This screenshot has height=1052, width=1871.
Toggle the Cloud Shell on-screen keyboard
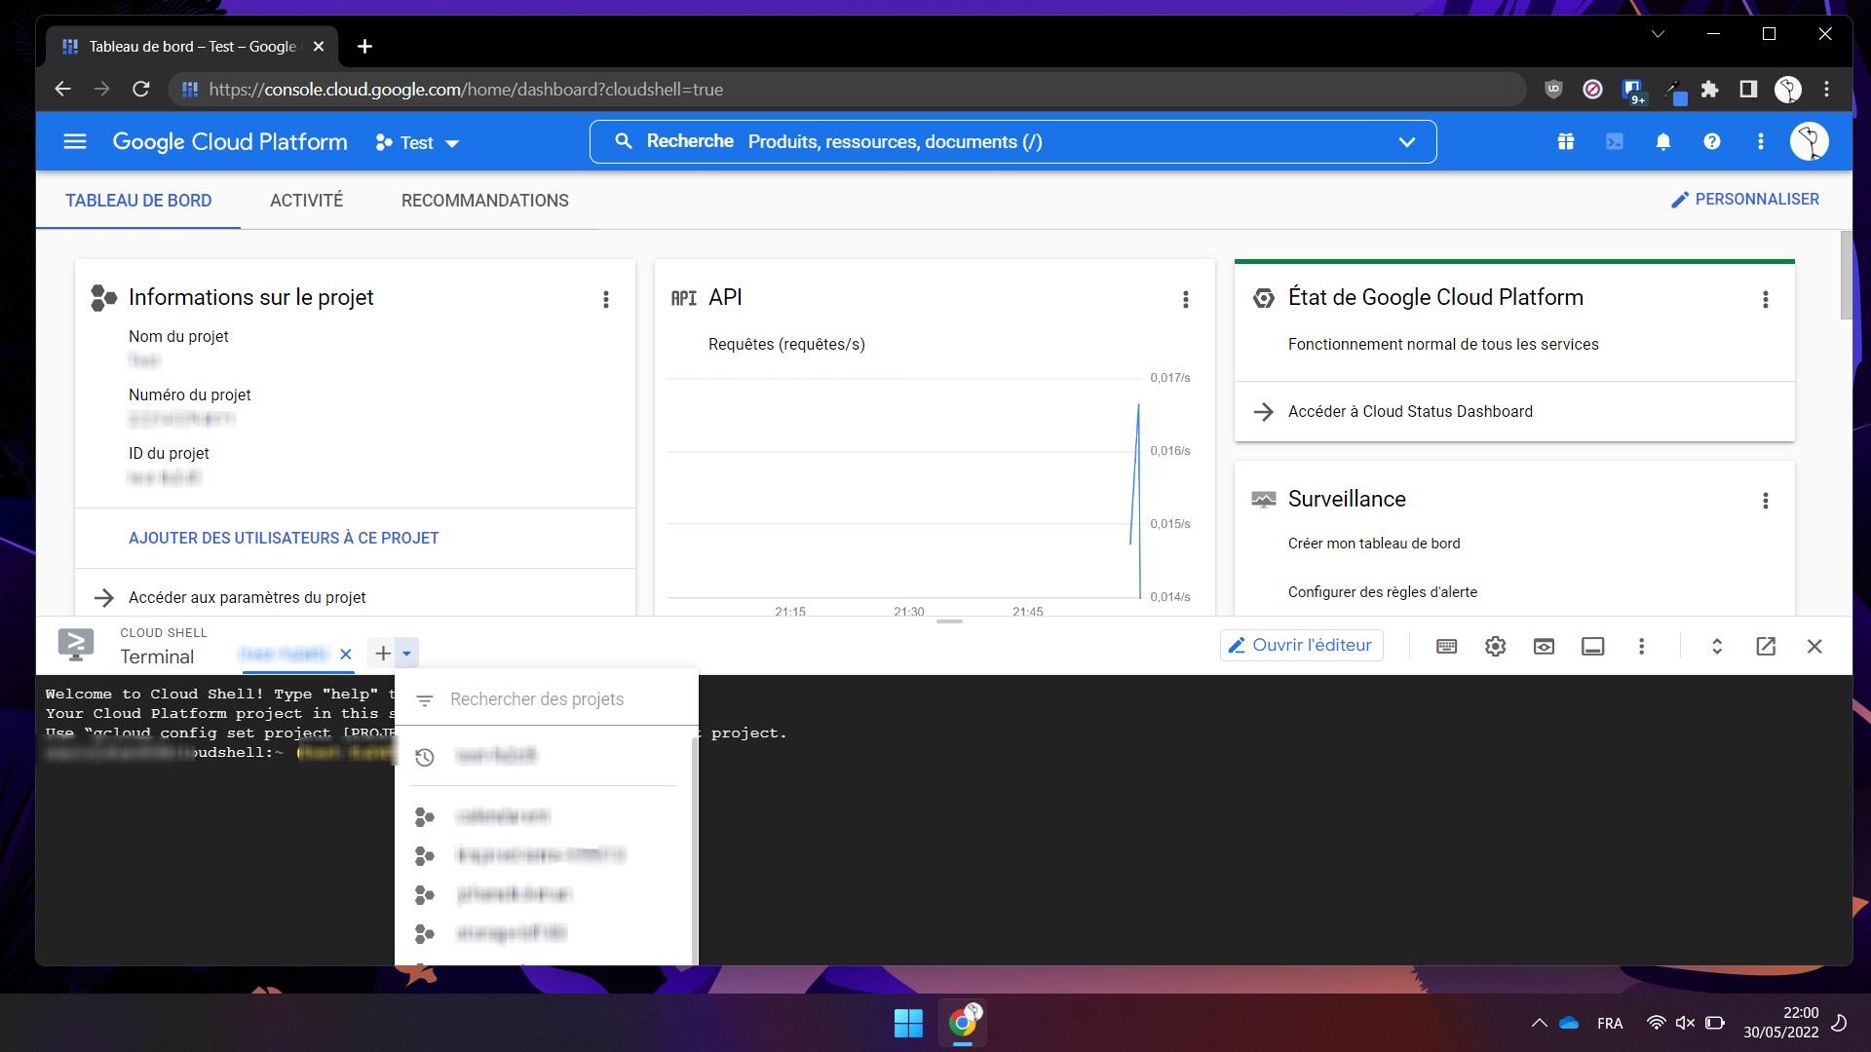(x=1447, y=647)
